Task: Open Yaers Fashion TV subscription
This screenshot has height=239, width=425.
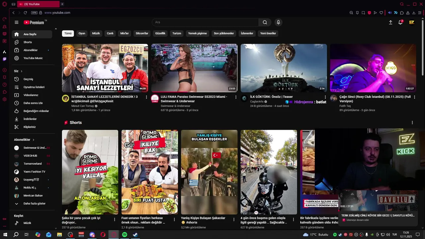Action: point(32,172)
